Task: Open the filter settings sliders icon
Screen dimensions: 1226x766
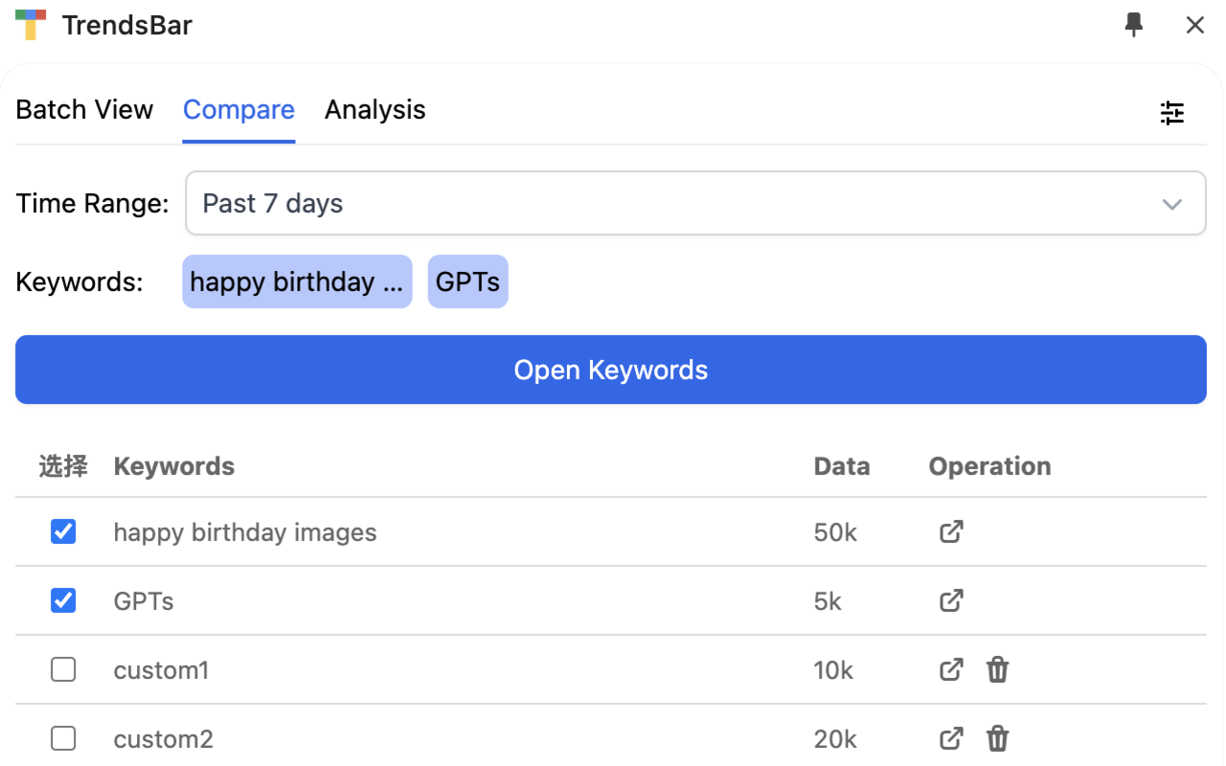Action: coord(1171,113)
